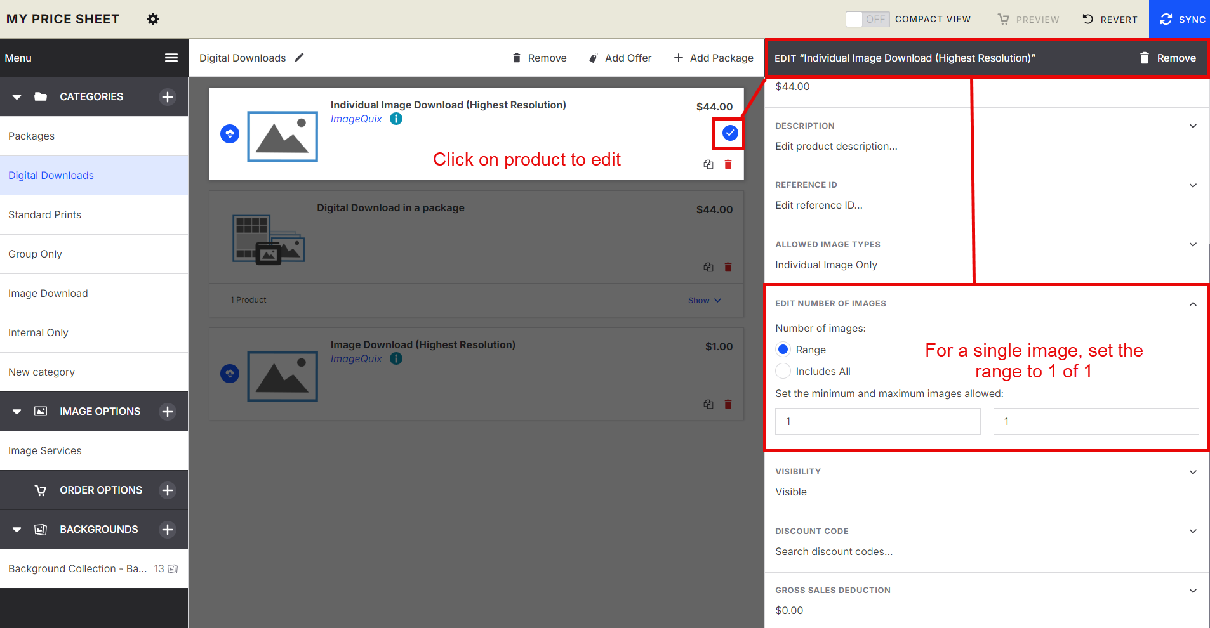Open ImageQuix info icon on Image Download $1.00
The image size is (1210, 628).
[x=396, y=358]
